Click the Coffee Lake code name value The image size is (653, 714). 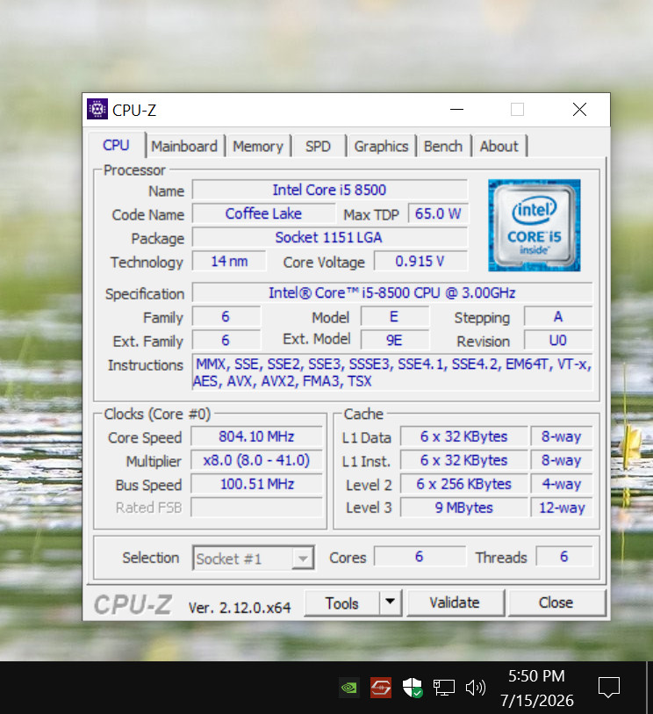[x=263, y=213]
